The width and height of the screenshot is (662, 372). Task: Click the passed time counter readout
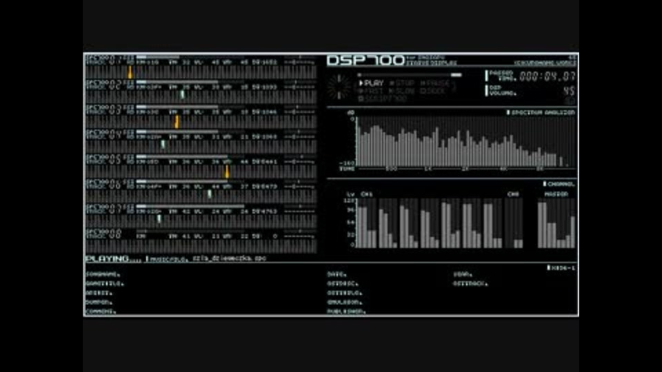tap(547, 76)
